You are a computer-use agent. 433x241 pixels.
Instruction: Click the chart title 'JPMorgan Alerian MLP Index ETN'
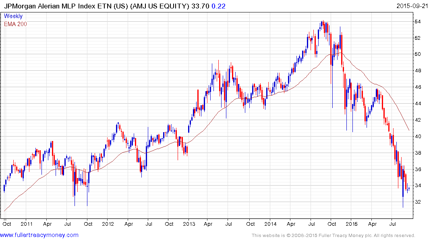tap(58, 6)
